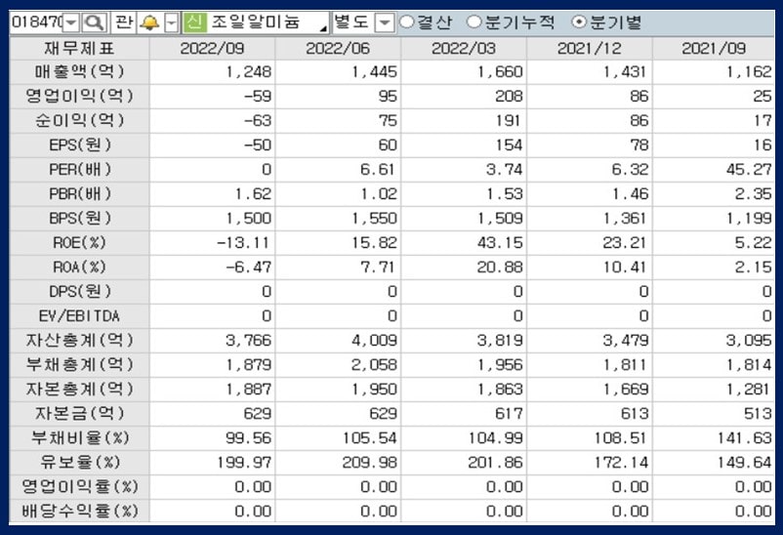Click the PER(배) row label
The width and height of the screenshot is (783, 535).
[79, 170]
